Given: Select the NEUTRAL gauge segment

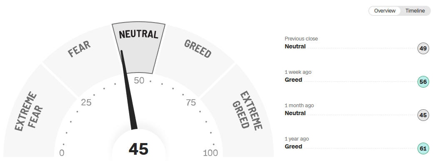Looking at the screenshot, I should click(x=139, y=47).
